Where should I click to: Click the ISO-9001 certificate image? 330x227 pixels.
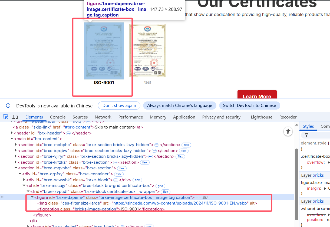coord(104,51)
